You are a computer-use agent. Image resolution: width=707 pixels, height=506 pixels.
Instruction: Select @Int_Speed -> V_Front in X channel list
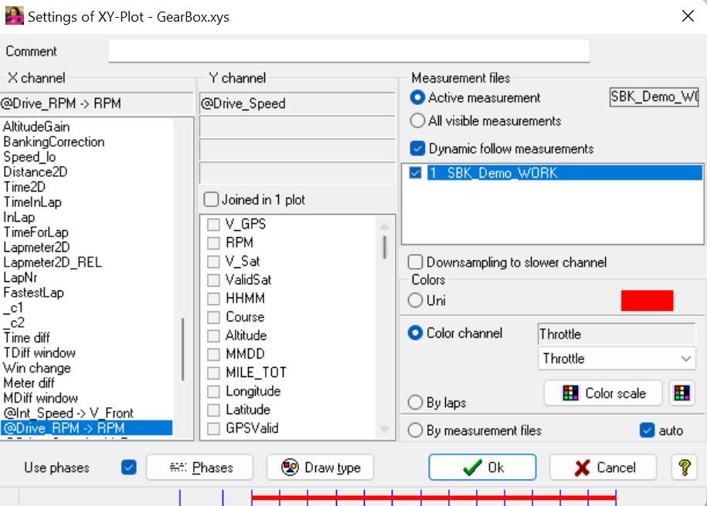click(68, 413)
